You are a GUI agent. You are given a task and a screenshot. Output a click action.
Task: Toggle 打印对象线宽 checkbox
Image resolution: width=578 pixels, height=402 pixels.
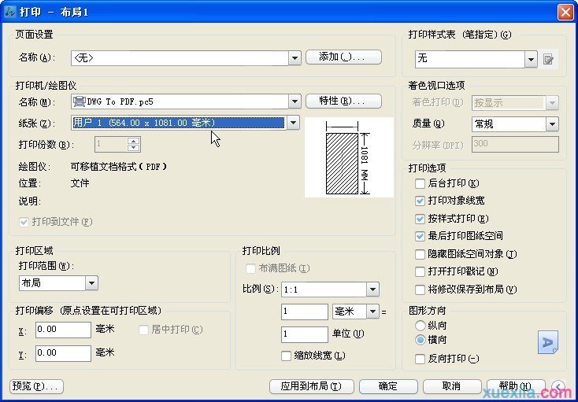420,201
